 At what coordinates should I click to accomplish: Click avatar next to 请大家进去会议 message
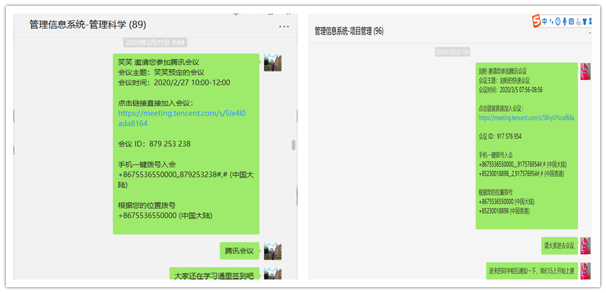click(585, 245)
